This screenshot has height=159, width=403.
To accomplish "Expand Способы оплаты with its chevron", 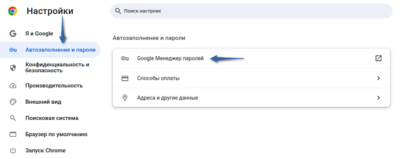I will coord(378,78).
